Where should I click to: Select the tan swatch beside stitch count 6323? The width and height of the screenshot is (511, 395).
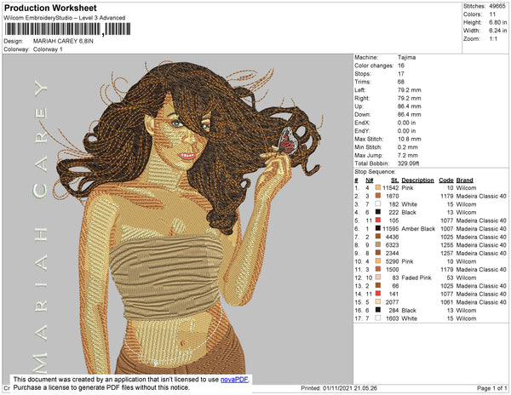(378, 245)
